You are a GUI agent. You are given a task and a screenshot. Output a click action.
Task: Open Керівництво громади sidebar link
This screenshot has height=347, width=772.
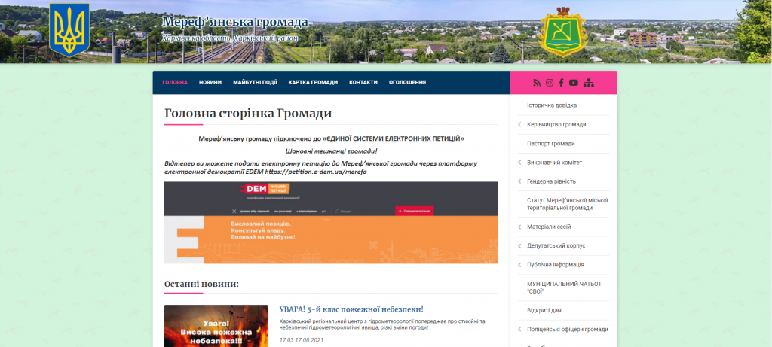click(x=556, y=125)
